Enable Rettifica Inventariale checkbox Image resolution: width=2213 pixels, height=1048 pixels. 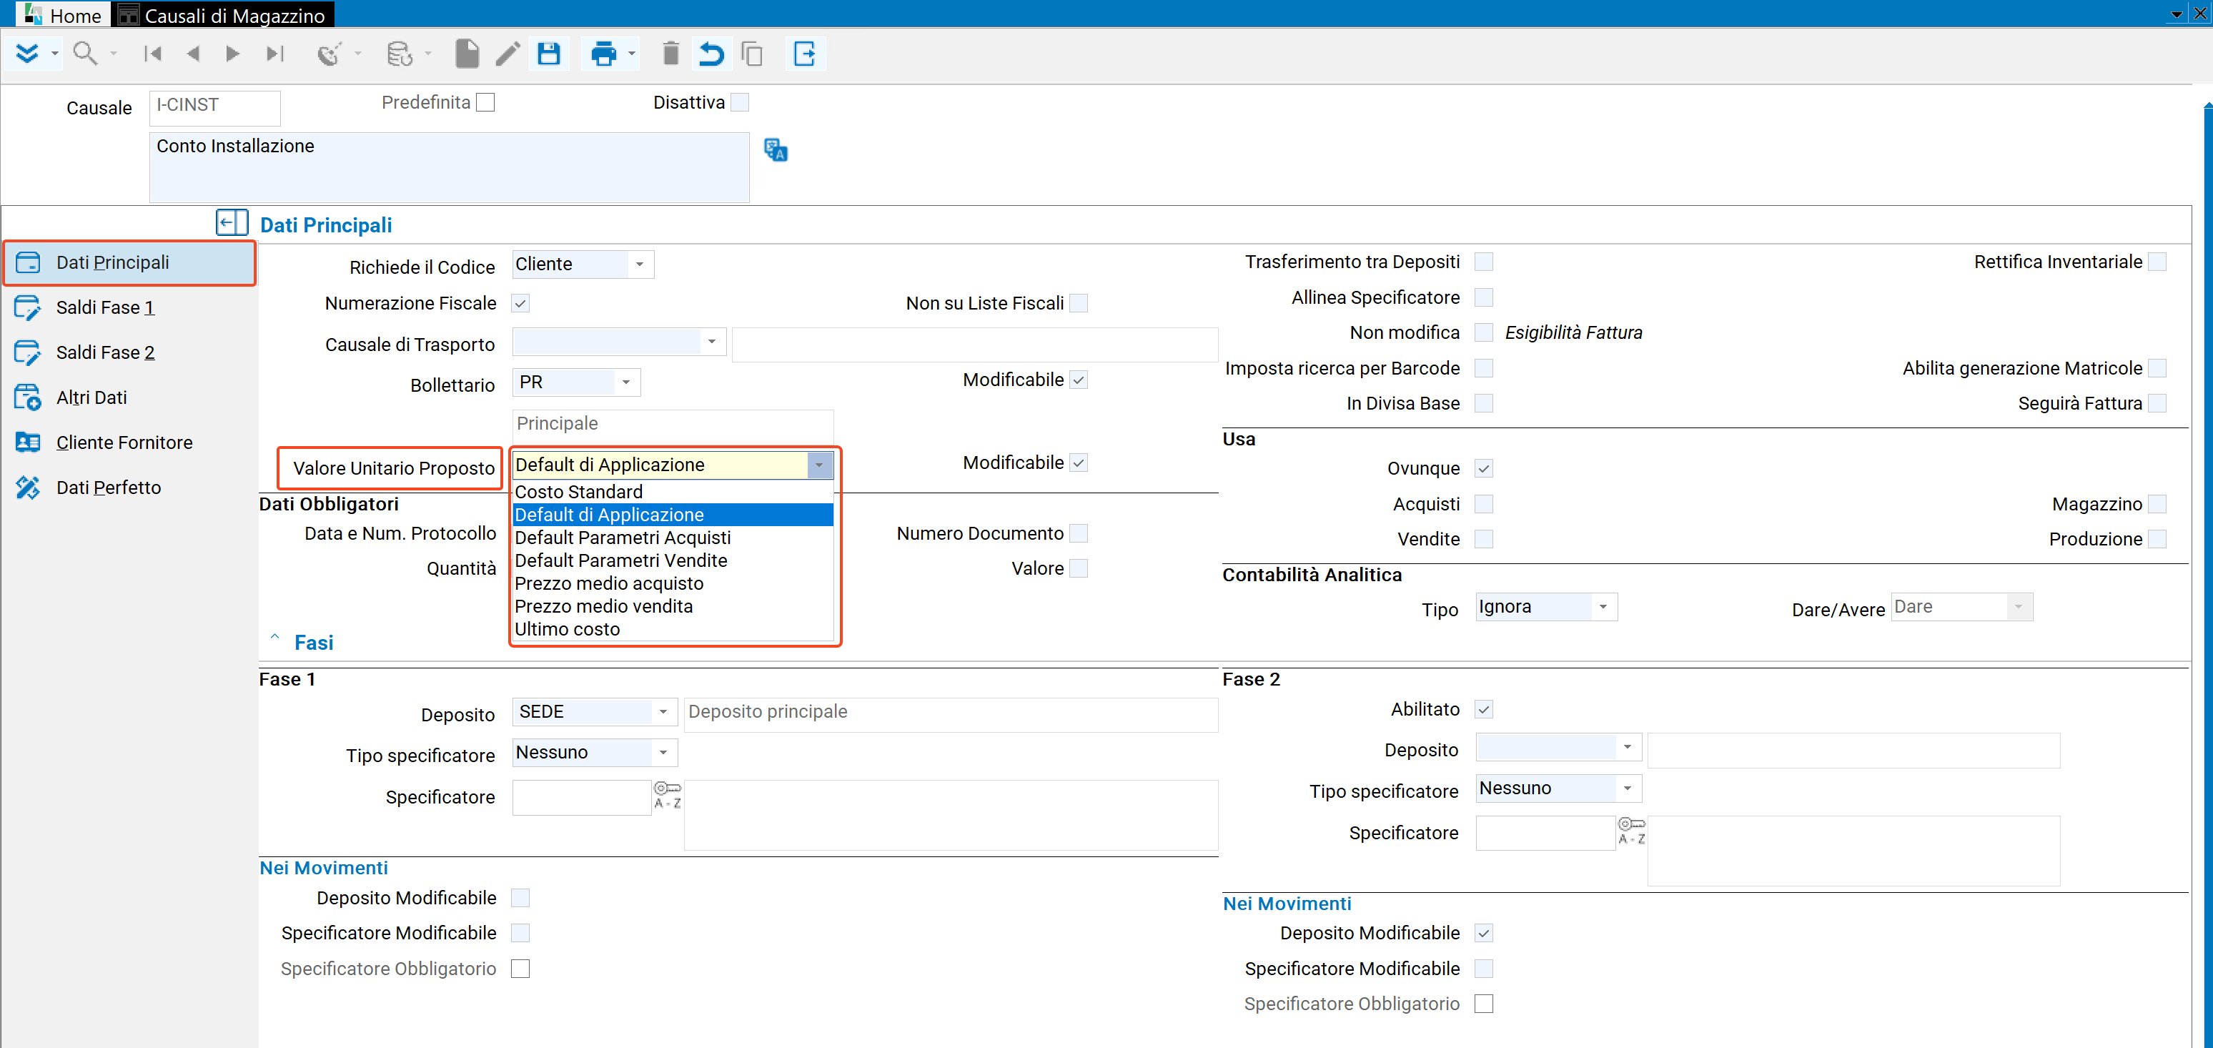pyautogui.click(x=2157, y=262)
